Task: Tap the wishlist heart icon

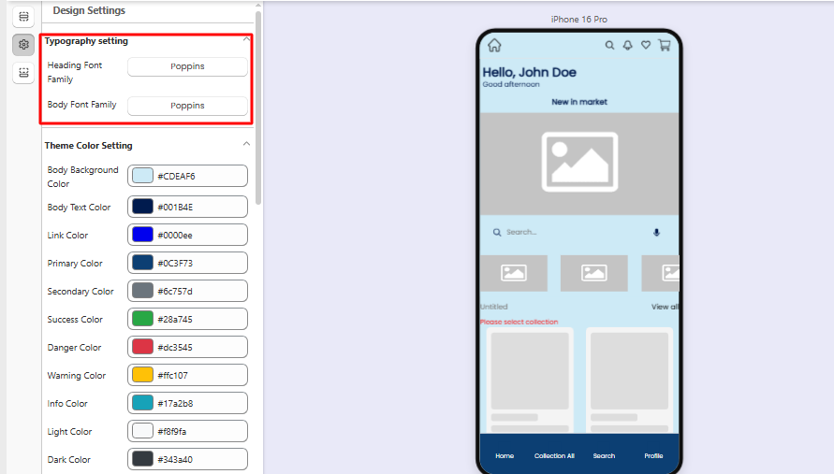Action: (646, 45)
